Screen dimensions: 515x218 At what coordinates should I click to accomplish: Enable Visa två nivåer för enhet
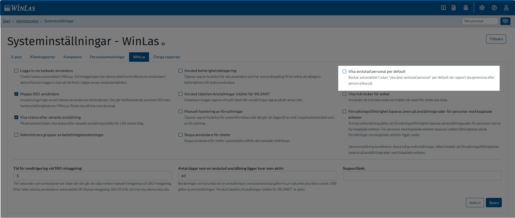(x=344, y=94)
